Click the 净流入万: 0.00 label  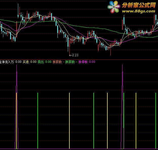[x=11, y=62]
